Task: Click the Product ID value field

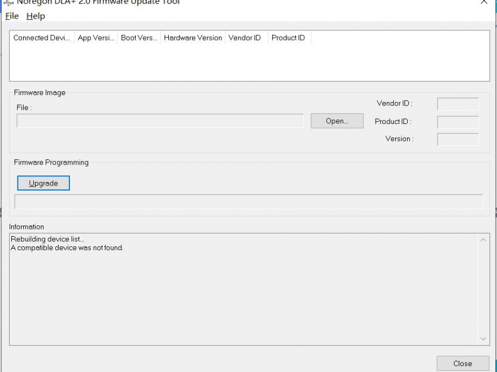Action: point(458,122)
